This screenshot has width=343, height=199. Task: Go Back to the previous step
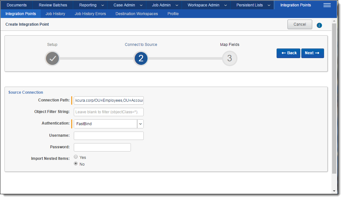288,53
